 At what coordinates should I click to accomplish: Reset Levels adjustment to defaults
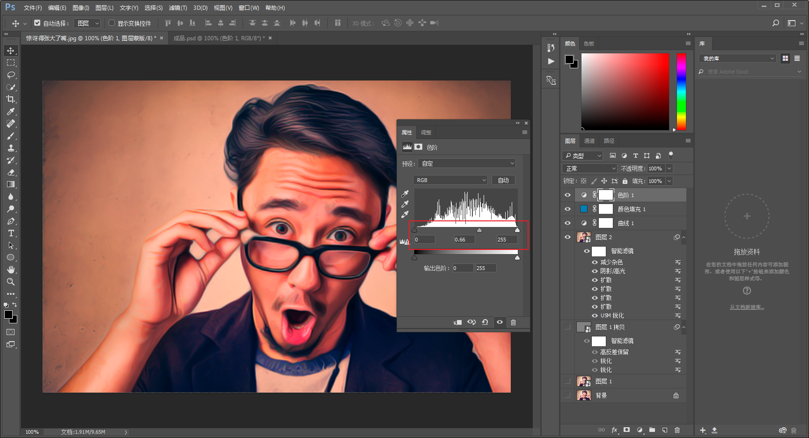point(485,322)
